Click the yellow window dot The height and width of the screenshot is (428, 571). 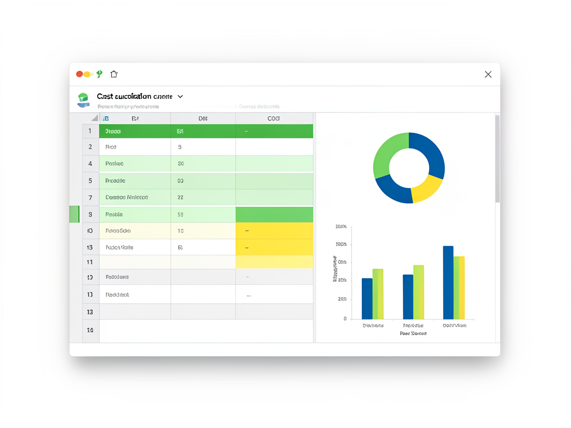[87, 74]
